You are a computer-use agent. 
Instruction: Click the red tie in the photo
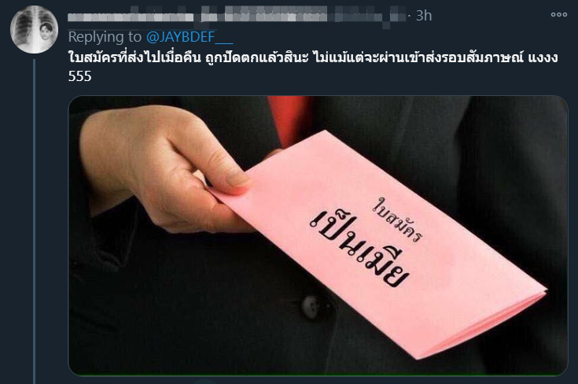tap(288, 120)
